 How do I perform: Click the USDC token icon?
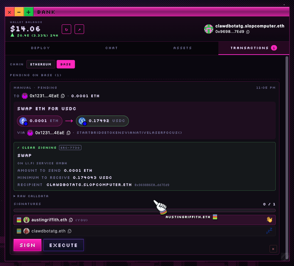(x=82, y=121)
